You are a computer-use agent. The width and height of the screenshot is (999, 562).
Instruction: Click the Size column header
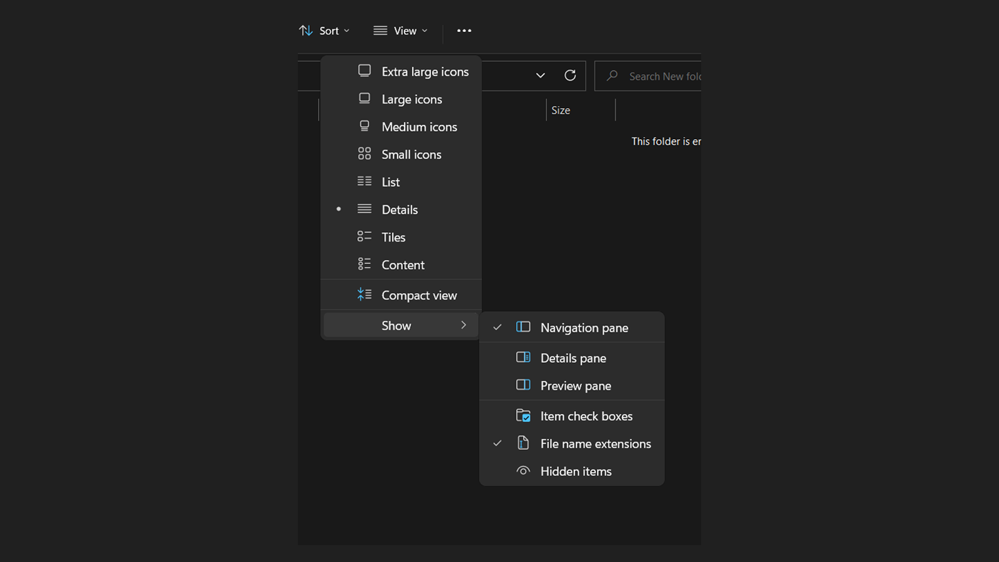point(581,110)
